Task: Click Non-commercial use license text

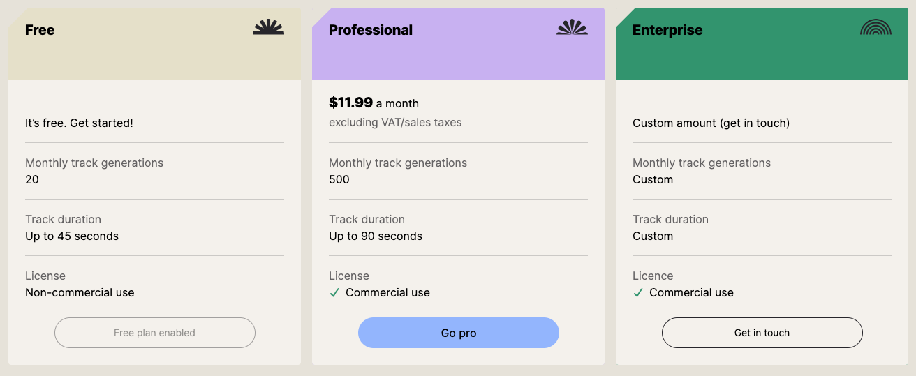Action: tap(80, 293)
